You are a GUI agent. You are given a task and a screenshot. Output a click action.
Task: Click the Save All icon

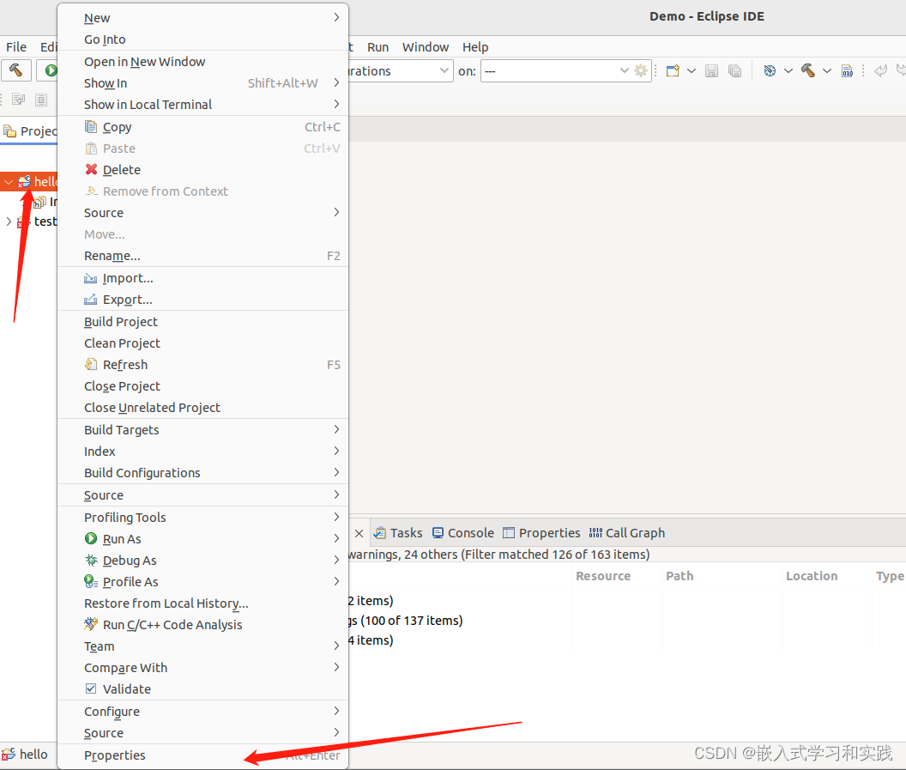coord(735,70)
